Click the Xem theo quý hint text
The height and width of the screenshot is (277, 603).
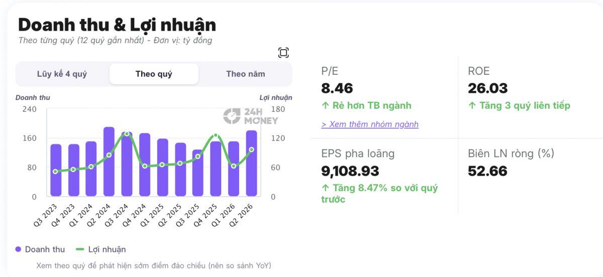click(154, 265)
